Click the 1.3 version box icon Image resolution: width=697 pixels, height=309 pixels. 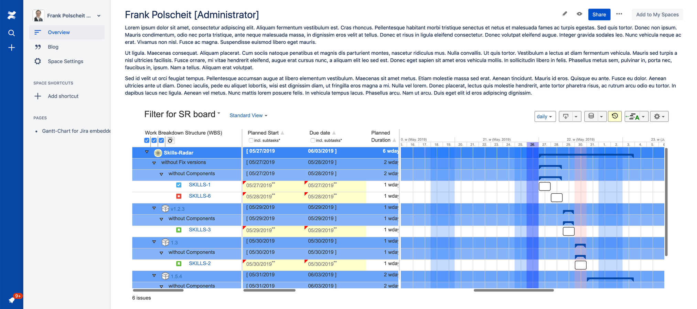[165, 242]
